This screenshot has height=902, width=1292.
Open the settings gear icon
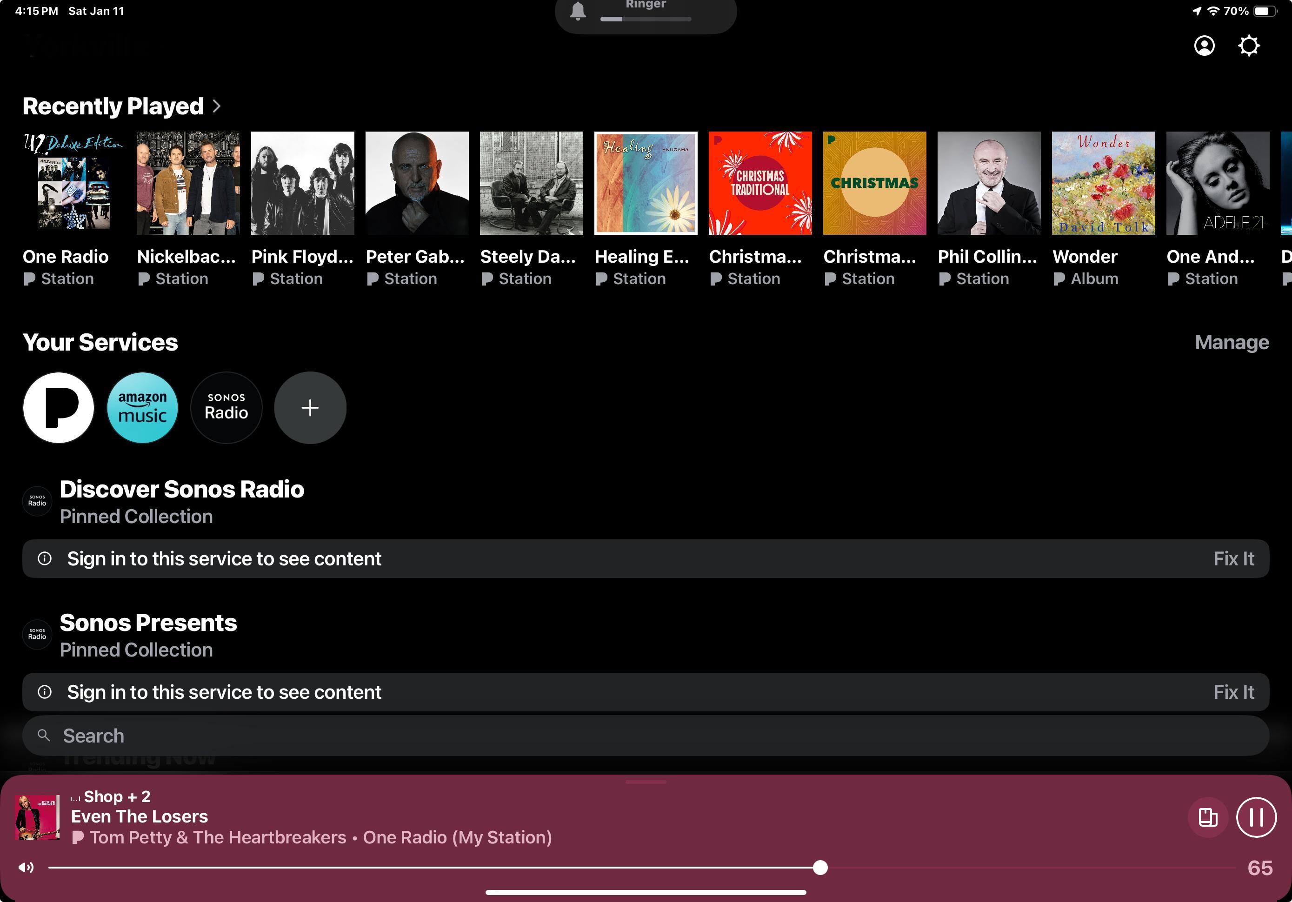click(x=1248, y=46)
